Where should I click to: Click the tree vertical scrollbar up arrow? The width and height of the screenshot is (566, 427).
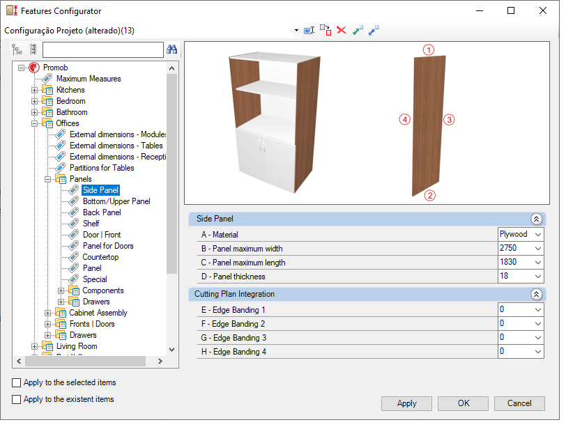click(x=171, y=68)
